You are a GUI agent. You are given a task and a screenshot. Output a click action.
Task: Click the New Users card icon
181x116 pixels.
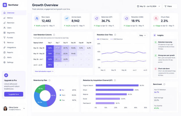click(37, 18)
